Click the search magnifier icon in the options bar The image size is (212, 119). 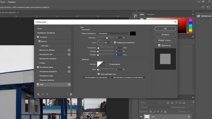[x=202, y=7]
